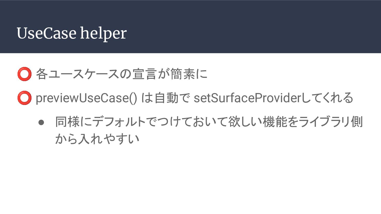Click the word ライブラリ側

pyautogui.click(x=330, y=122)
